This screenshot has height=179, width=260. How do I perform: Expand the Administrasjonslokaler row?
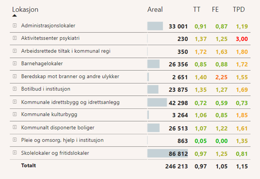pos(15,25)
